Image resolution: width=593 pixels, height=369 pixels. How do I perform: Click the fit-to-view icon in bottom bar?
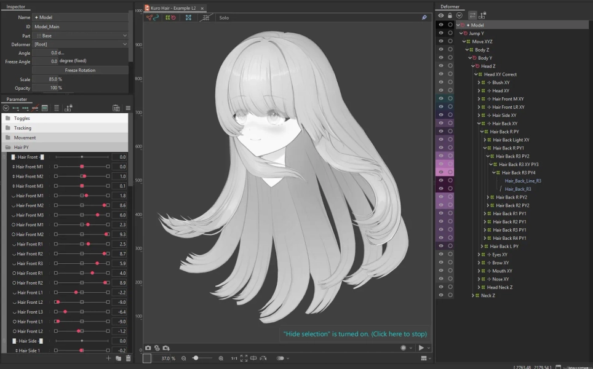pyautogui.click(x=244, y=358)
